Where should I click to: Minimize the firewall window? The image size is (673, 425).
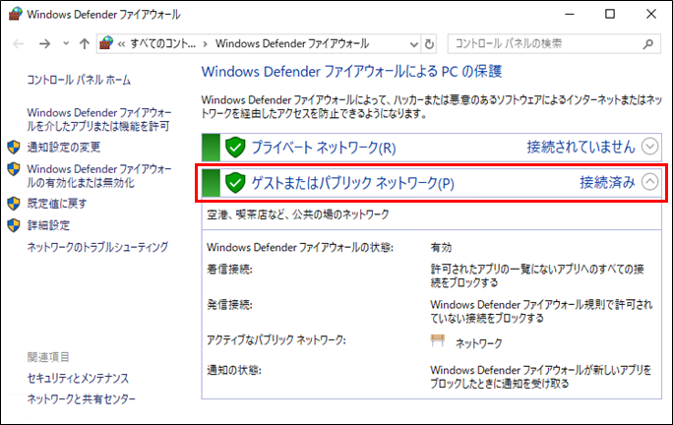(x=570, y=14)
